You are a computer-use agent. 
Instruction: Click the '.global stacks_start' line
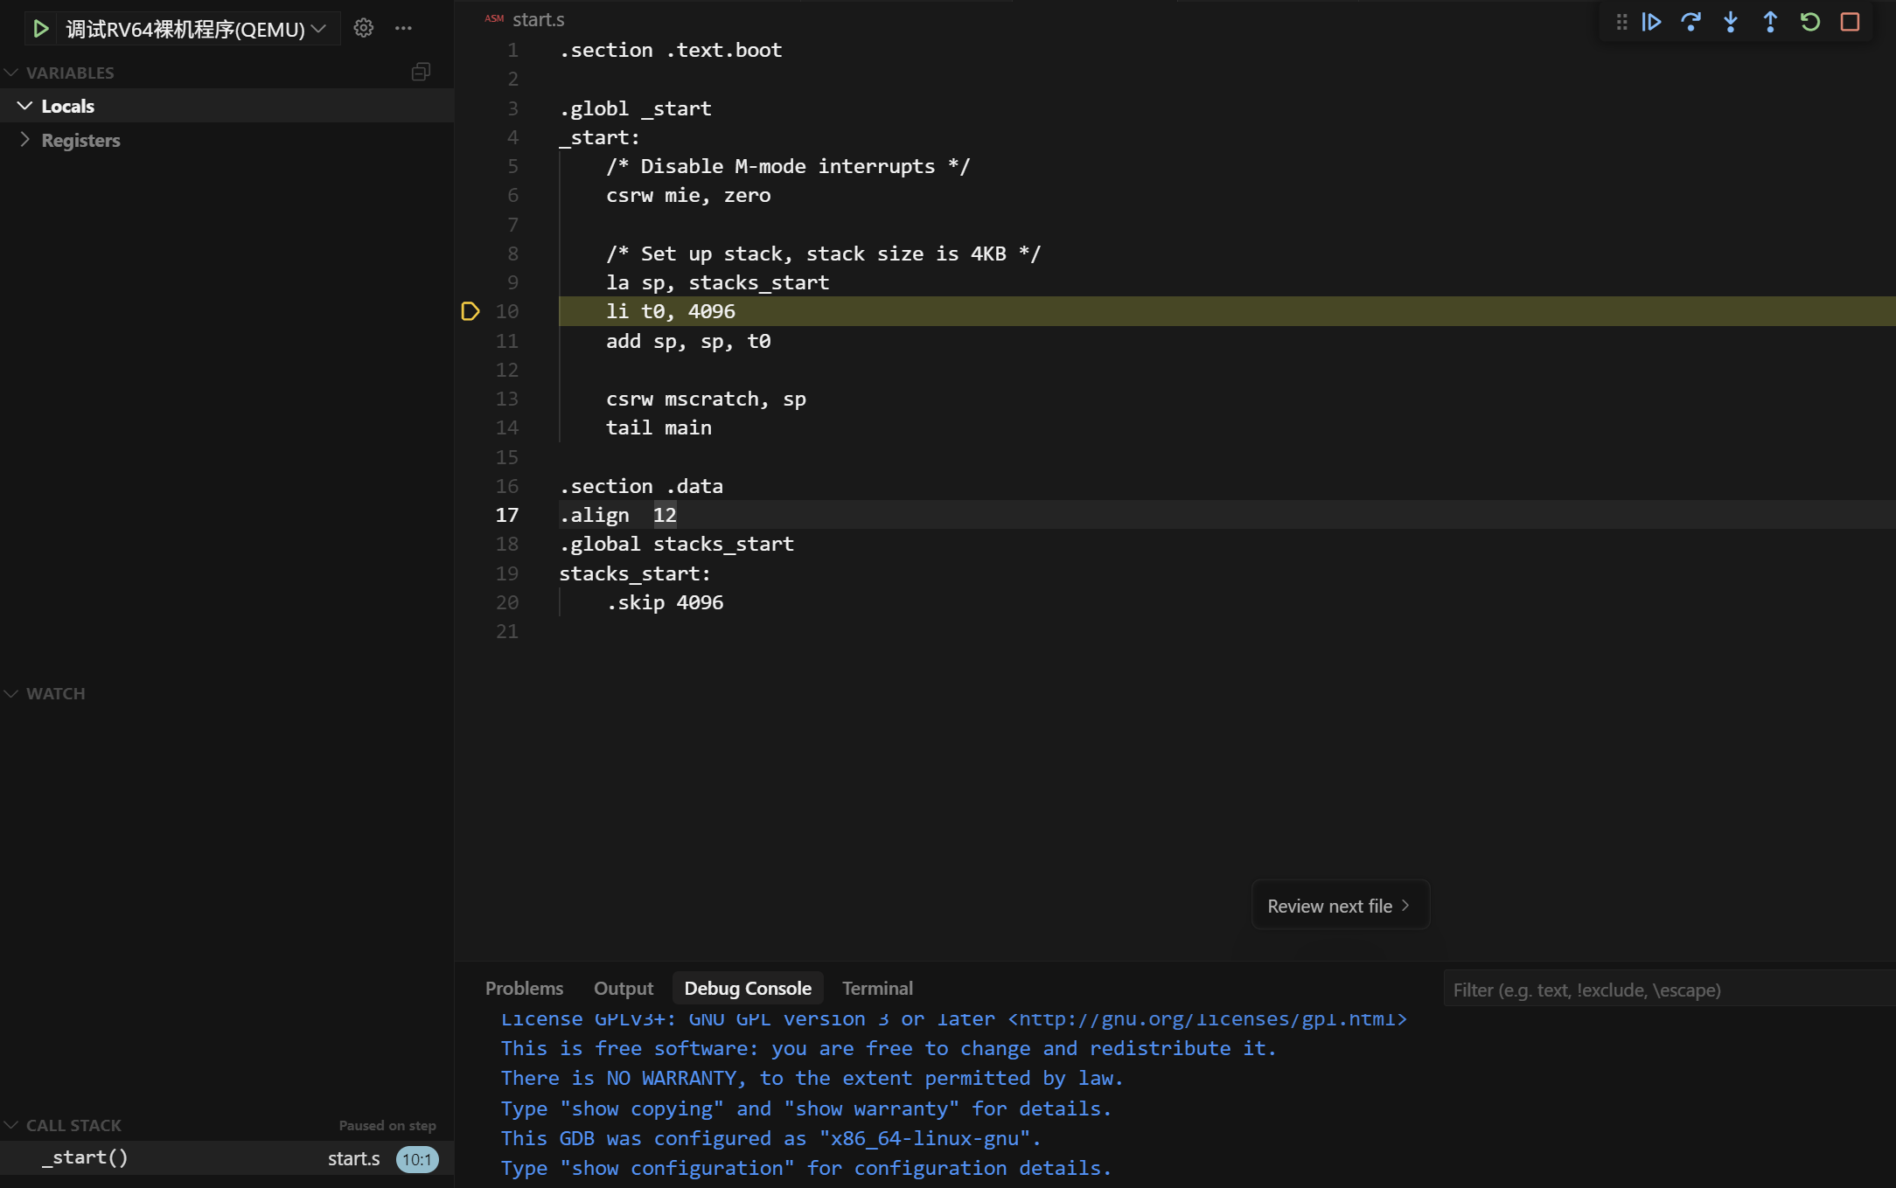click(x=676, y=544)
